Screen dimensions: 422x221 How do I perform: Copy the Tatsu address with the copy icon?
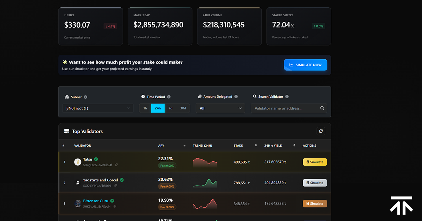(116, 165)
